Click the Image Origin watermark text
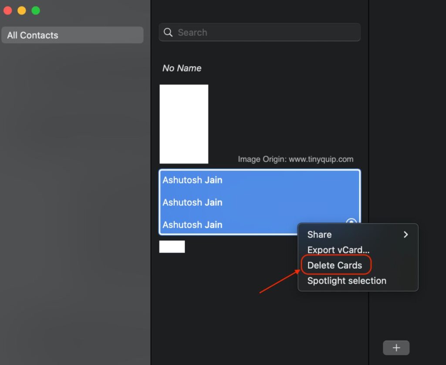 point(296,159)
